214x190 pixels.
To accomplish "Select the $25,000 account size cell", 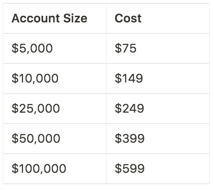I will click(x=54, y=109).
